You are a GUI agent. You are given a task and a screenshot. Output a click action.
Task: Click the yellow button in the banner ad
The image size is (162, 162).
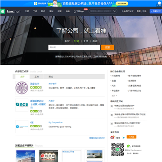122,4
